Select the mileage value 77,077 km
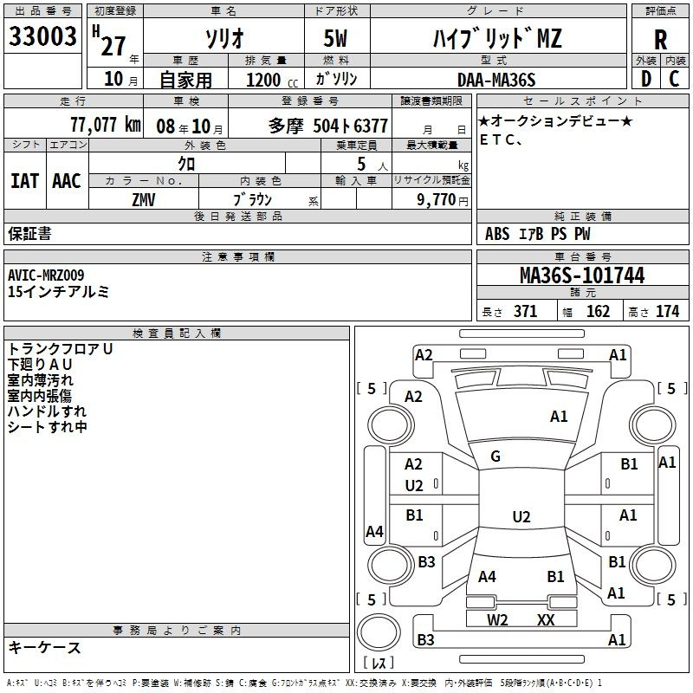Image resolution: width=693 pixels, height=693 pixels. point(104,125)
